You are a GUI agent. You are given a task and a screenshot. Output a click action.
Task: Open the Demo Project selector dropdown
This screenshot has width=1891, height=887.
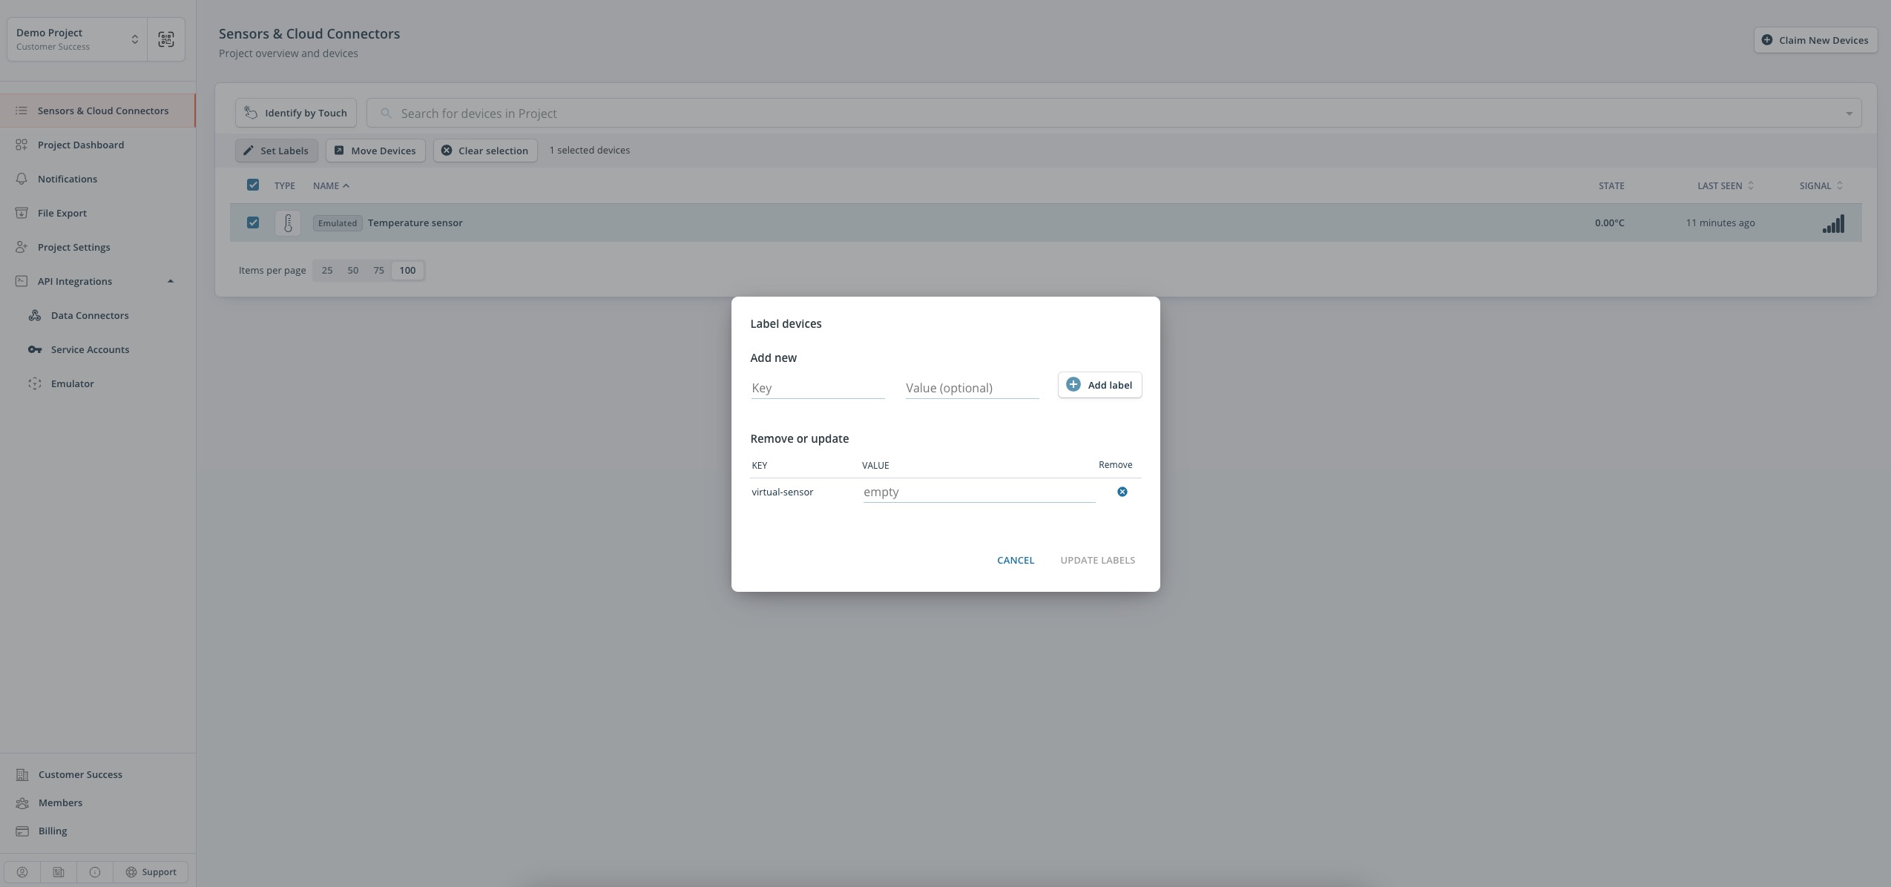pyautogui.click(x=77, y=39)
